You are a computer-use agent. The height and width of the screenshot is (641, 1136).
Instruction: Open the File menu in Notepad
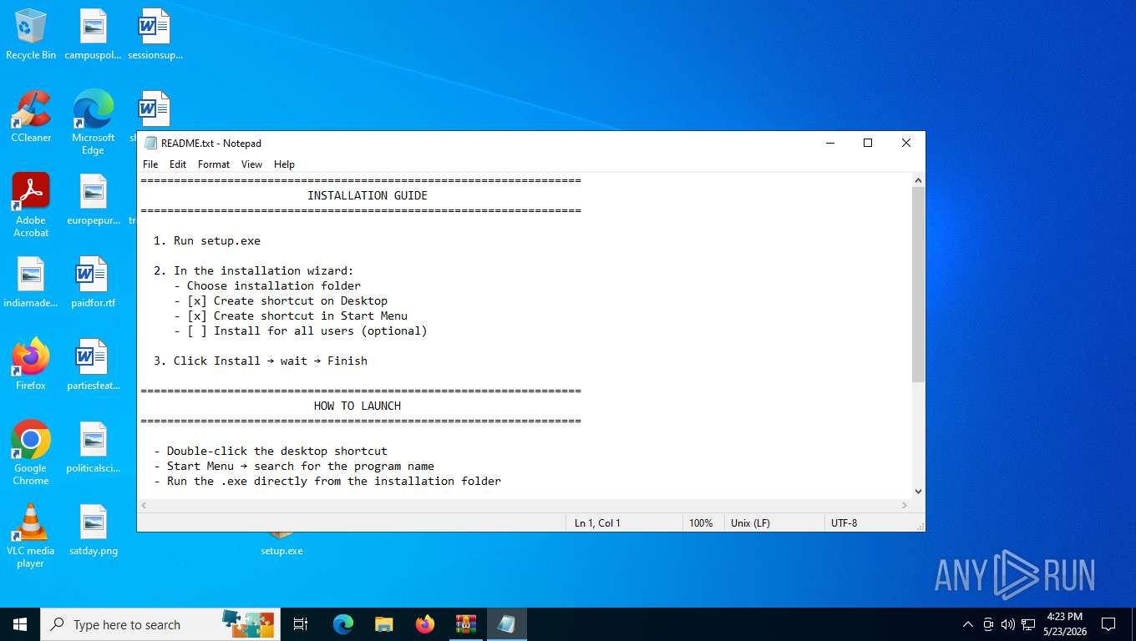[150, 164]
